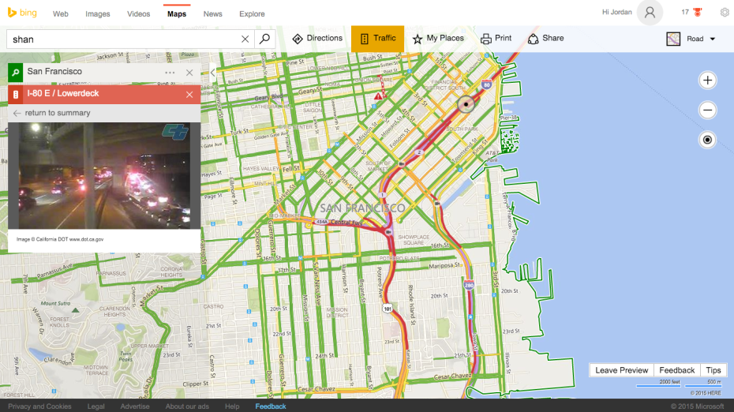Toggle the Traffic layer off
Image resolution: width=734 pixels, height=412 pixels.
(x=377, y=39)
